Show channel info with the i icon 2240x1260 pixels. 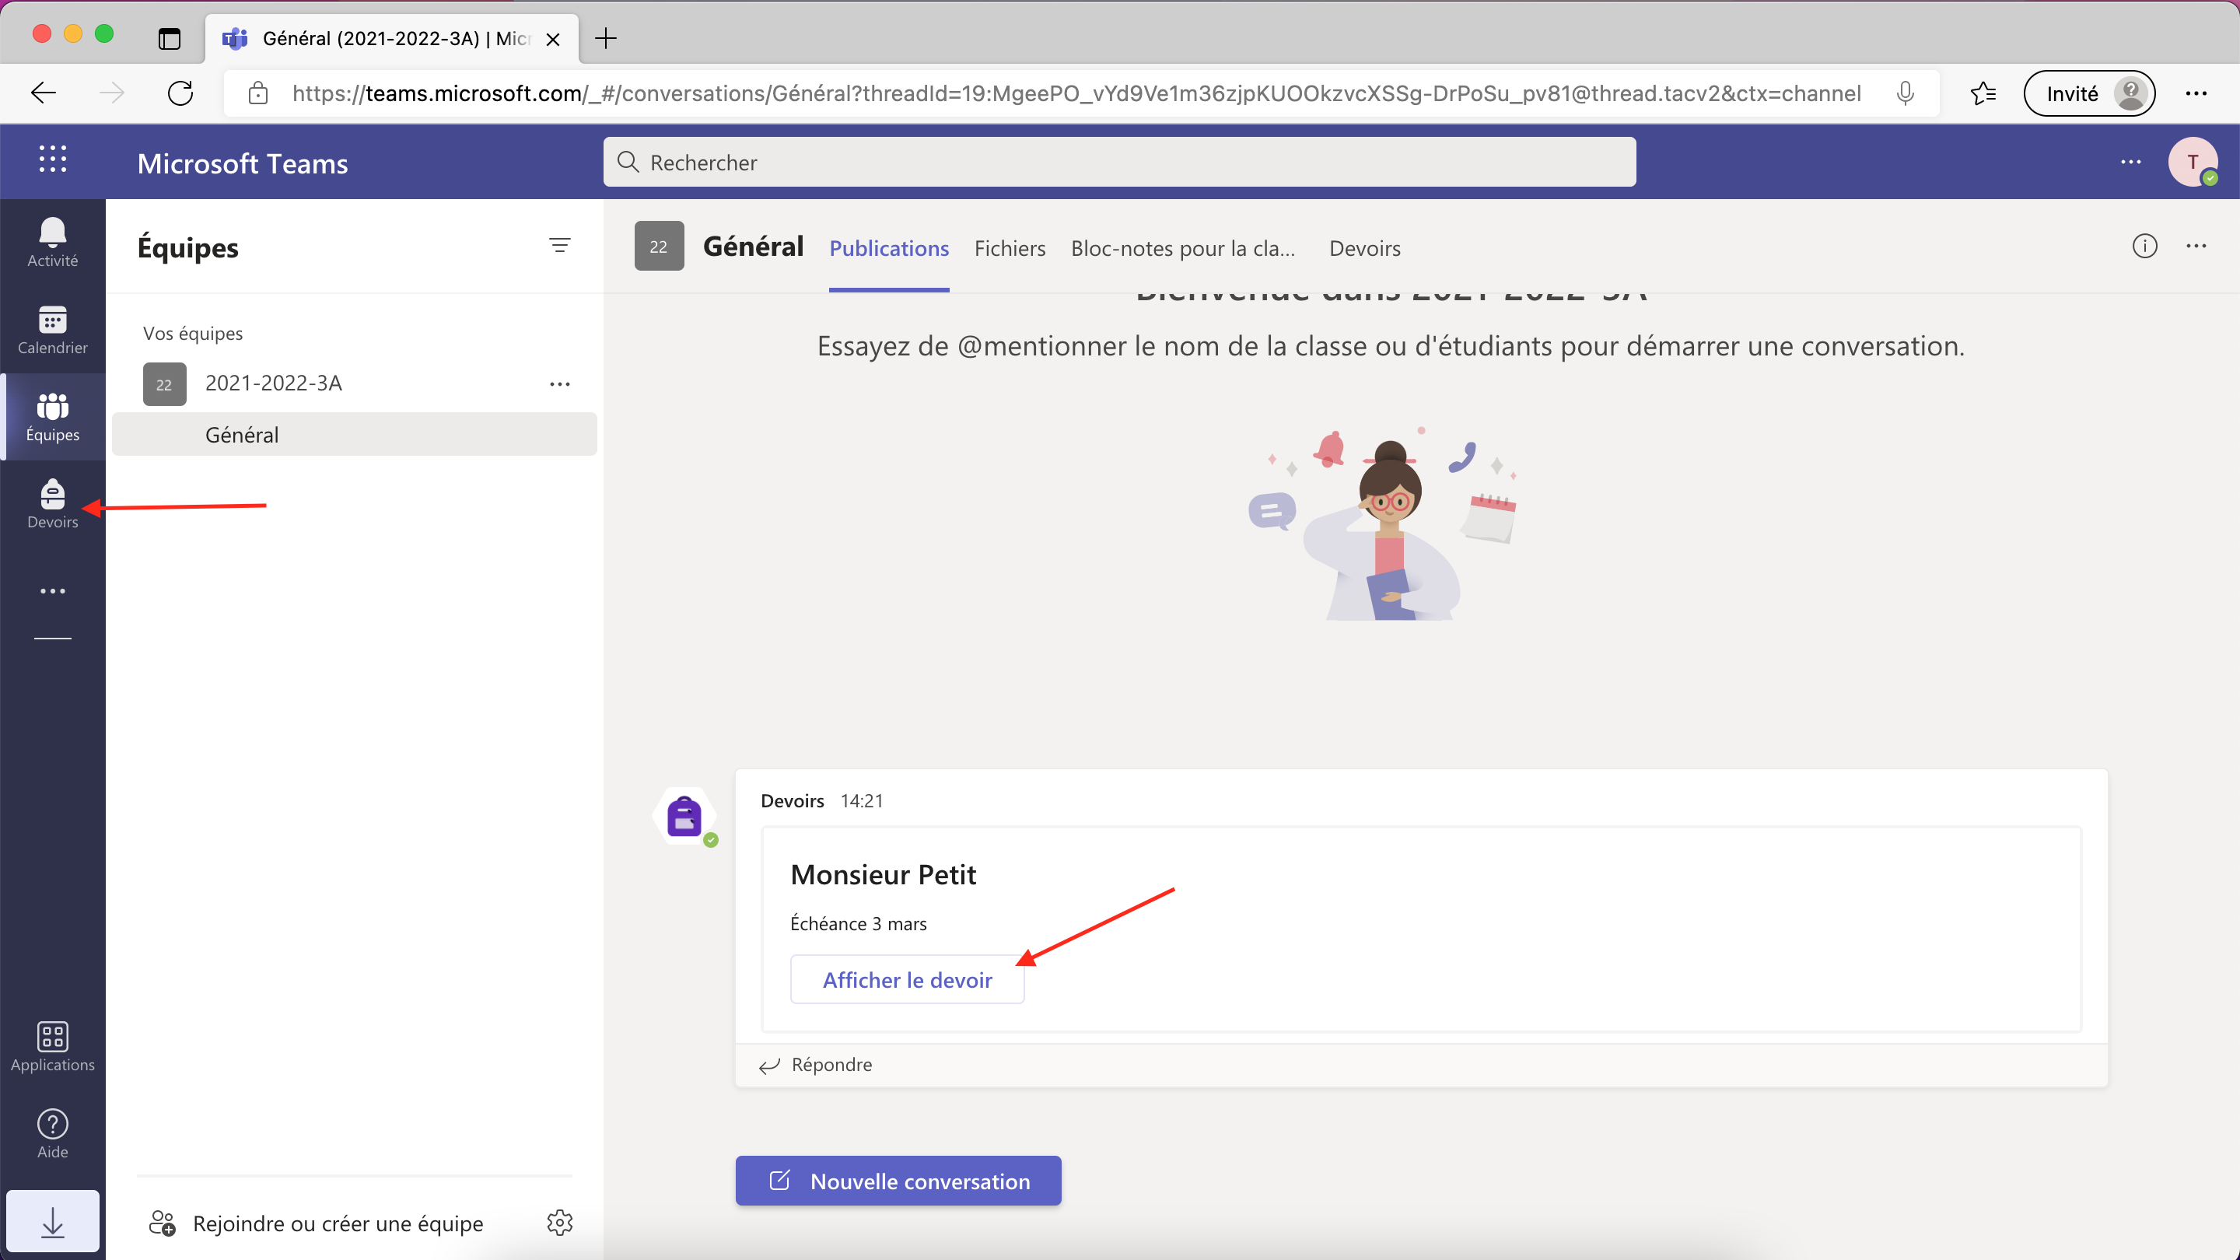point(2144,246)
